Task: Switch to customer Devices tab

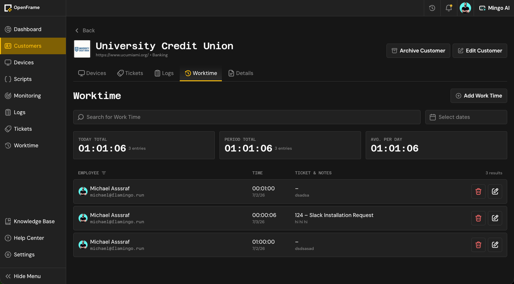Action: pos(92,73)
